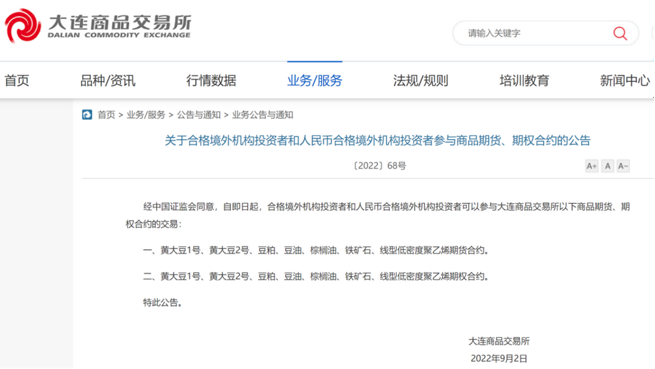This screenshot has width=655, height=369.
Task: Click the red search magnifier icon
Action: click(x=620, y=33)
